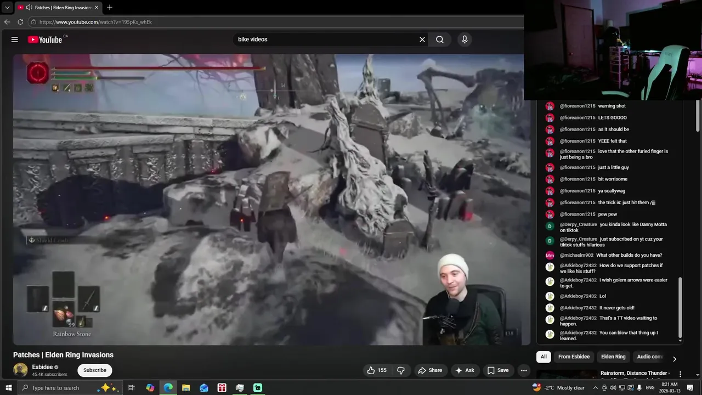Share the video
This screenshot has height=395, width=702.
click(x=430, y=370)
